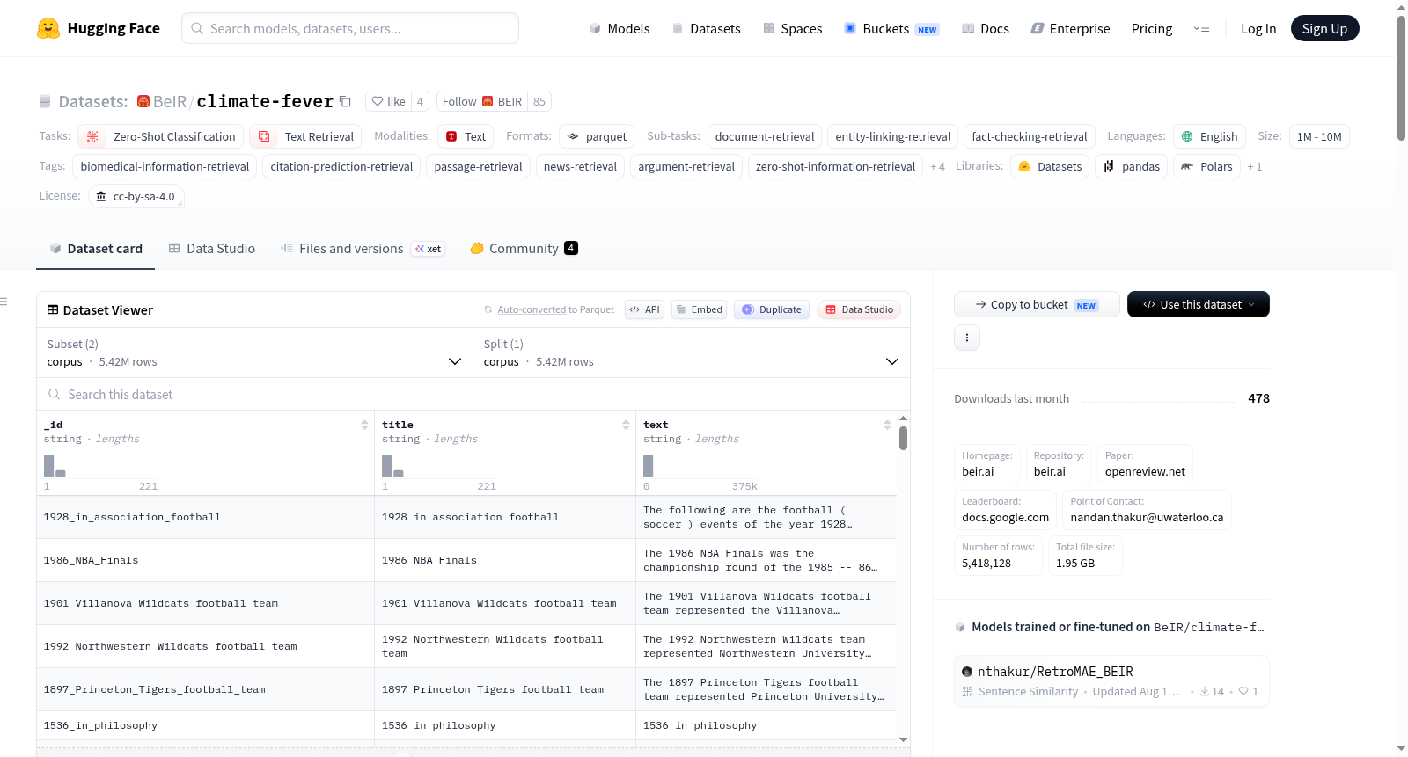Filter by English language tag
Image resolution: width=1408 pixels, height=757 pixels.
click(1209, 136)
